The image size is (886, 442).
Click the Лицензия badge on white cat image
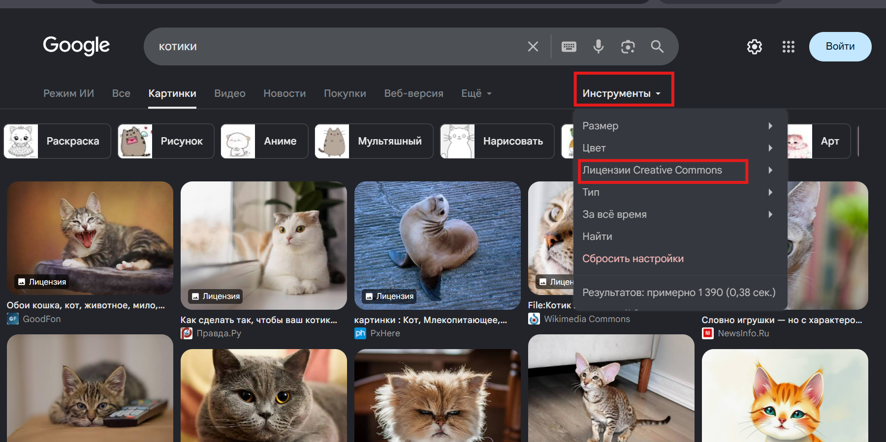point(216,296)
